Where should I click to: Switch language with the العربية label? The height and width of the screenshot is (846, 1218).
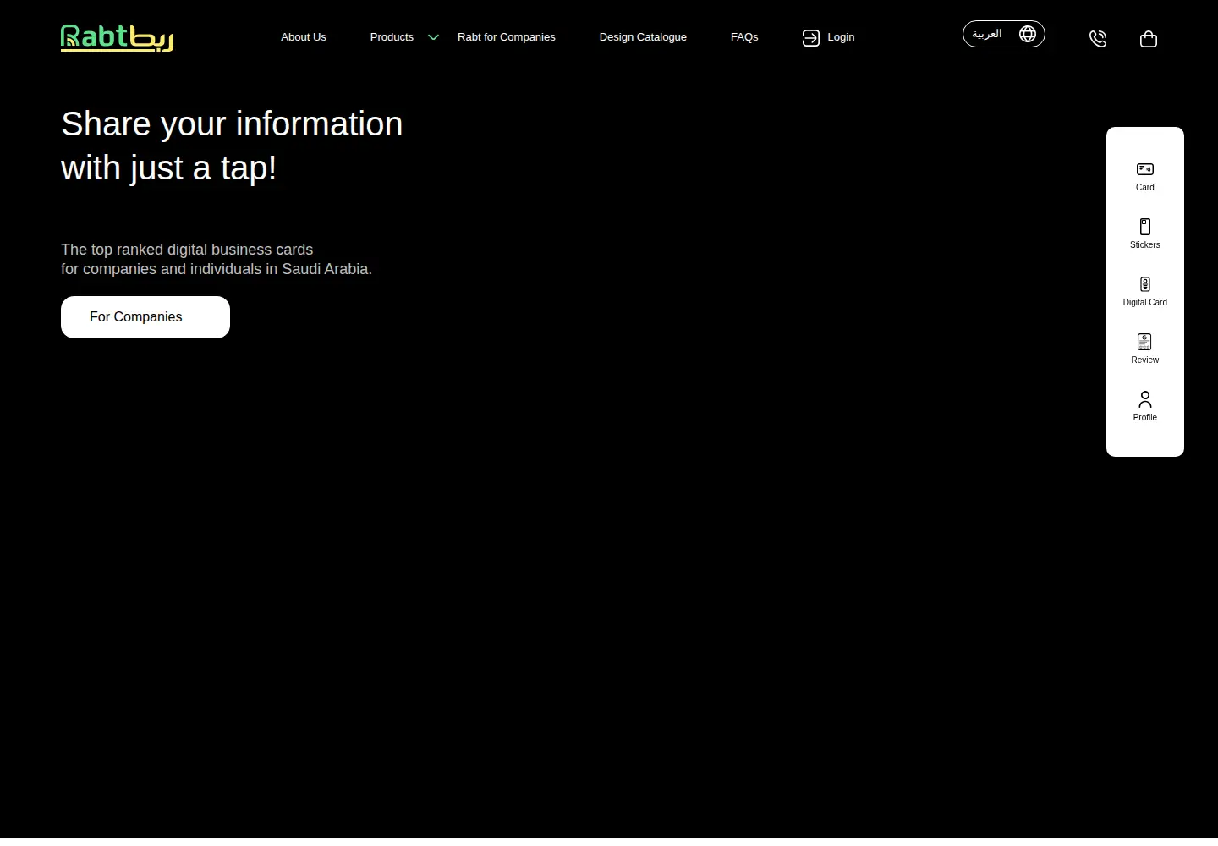coord(987,34)
